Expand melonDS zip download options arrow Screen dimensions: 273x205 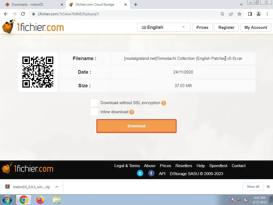(57, 187)
